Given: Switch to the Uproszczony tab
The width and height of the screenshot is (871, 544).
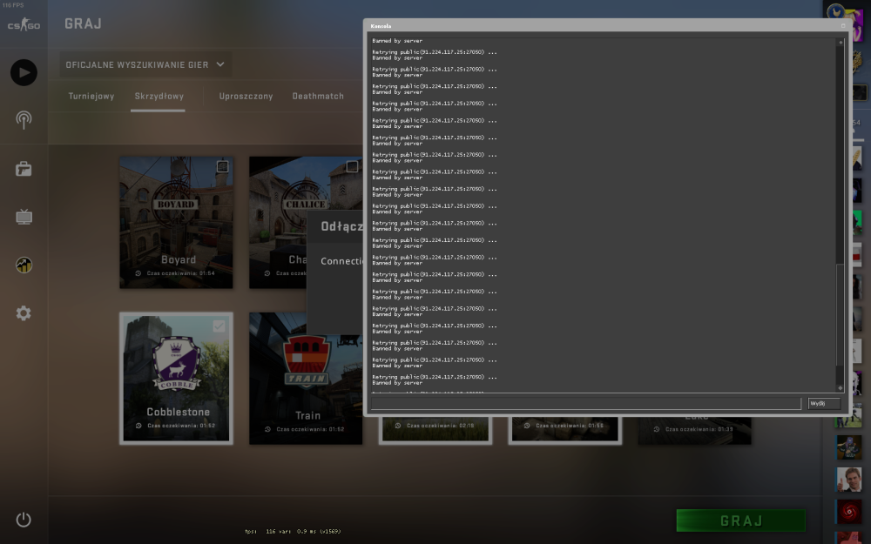Looking at the screenshot, I should 246,96.
